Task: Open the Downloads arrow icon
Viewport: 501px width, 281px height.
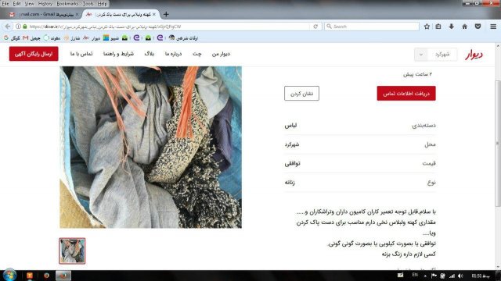Action: coord(452,27)
